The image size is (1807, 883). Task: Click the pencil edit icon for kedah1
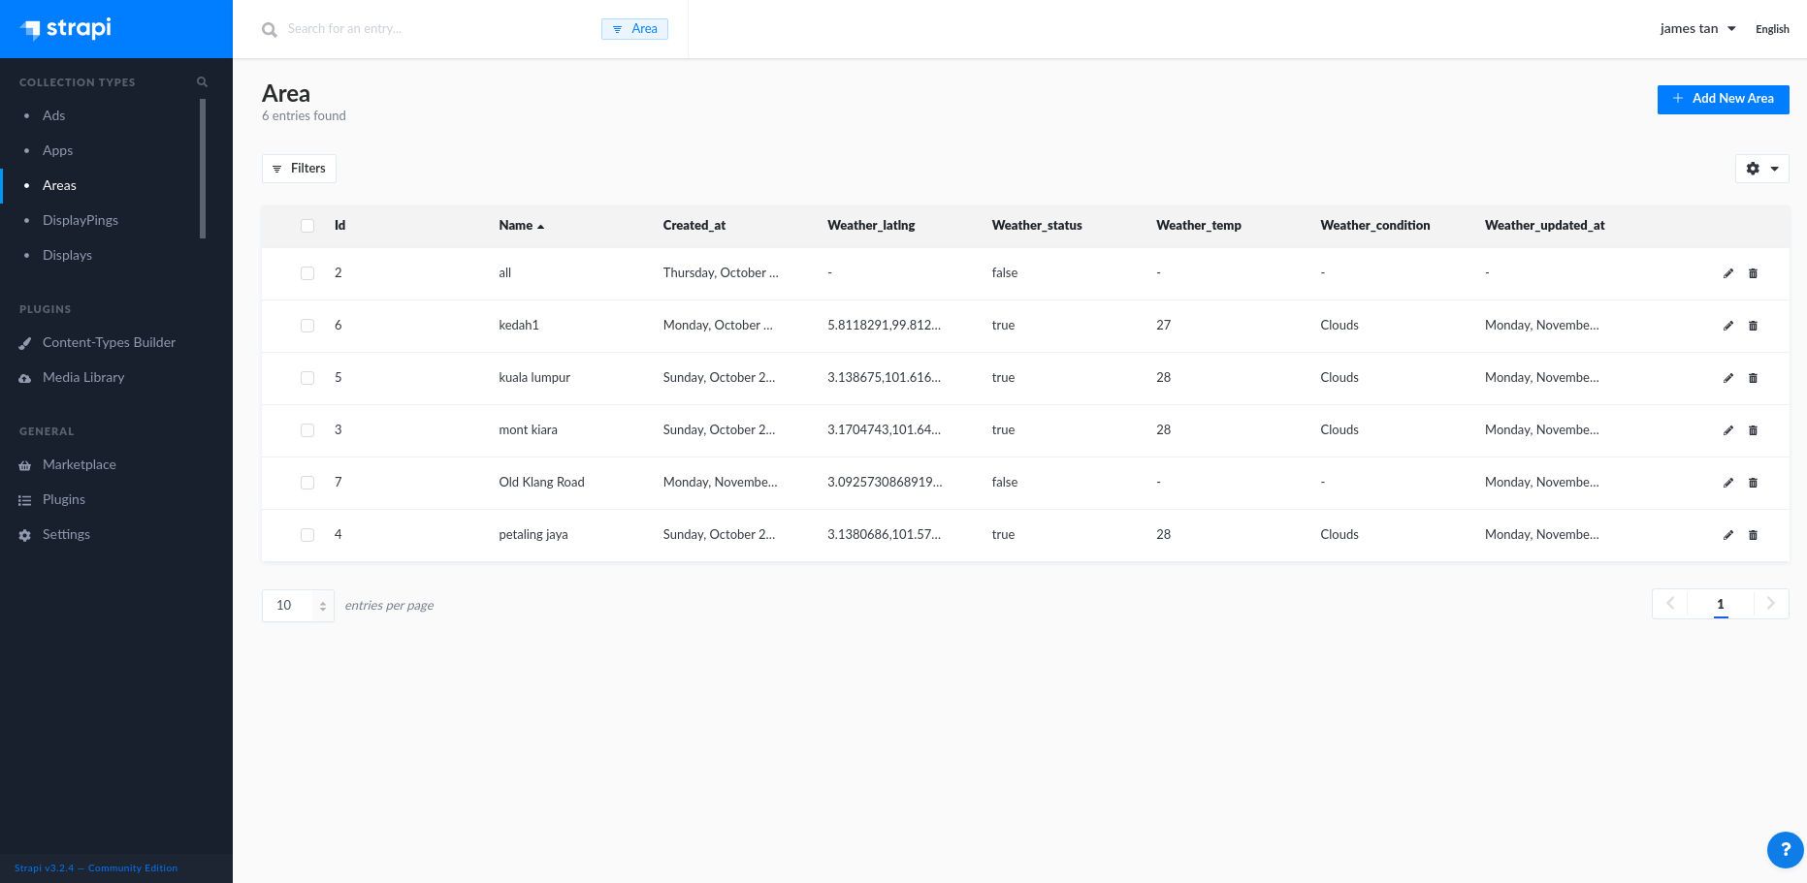pos(1727,326)
